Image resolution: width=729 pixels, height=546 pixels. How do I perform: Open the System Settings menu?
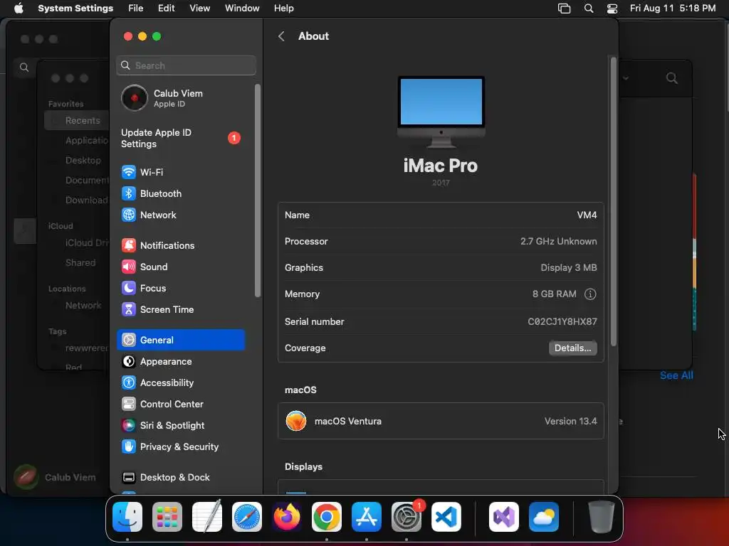coord(75,9)
